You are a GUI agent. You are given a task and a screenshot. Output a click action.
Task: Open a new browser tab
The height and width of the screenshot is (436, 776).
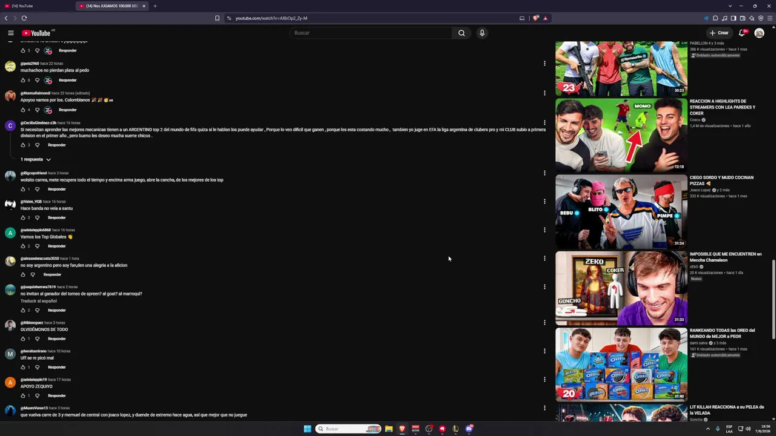pyautogui.click(x=155, y=6)
